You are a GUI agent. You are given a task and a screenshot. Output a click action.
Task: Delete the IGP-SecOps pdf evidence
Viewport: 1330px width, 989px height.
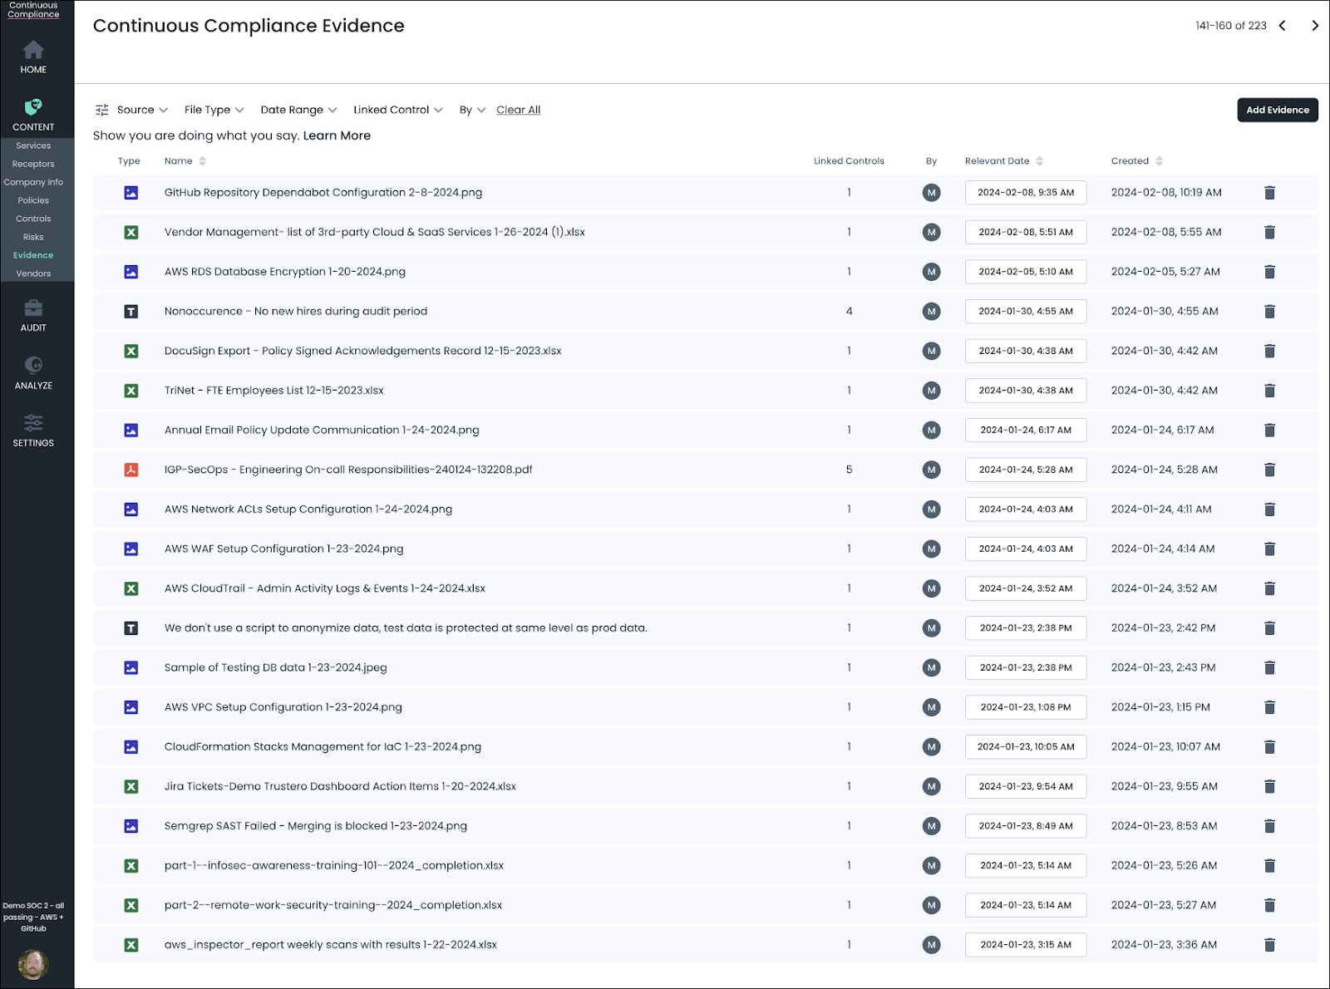(x=1269, y=470)
